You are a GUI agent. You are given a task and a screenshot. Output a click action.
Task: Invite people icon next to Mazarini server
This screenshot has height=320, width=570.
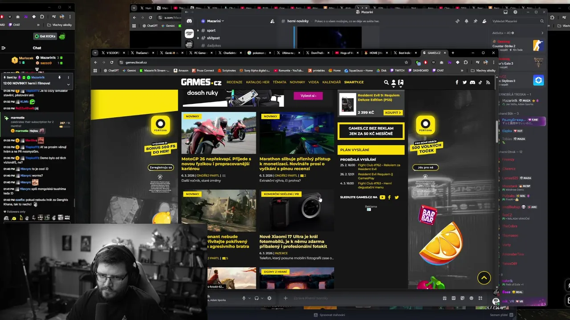(272, 21)
